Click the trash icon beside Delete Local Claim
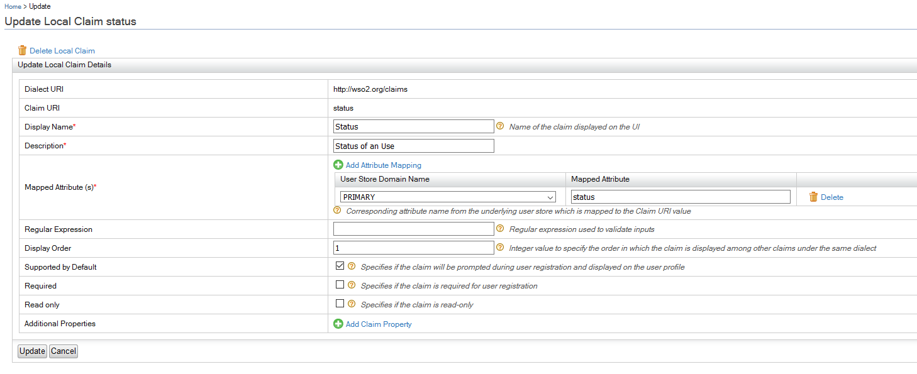 point(23,50)
